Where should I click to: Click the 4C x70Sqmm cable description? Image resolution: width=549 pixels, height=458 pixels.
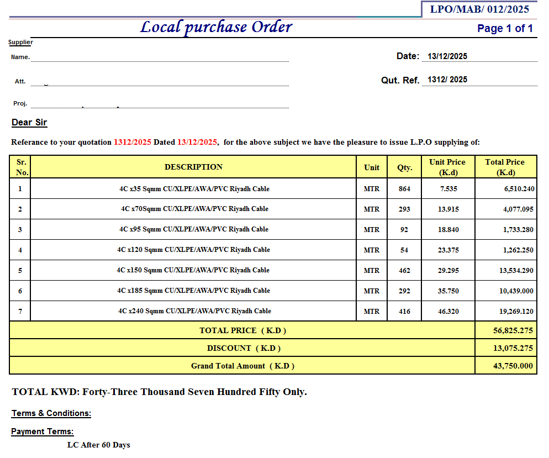(194, 209)
